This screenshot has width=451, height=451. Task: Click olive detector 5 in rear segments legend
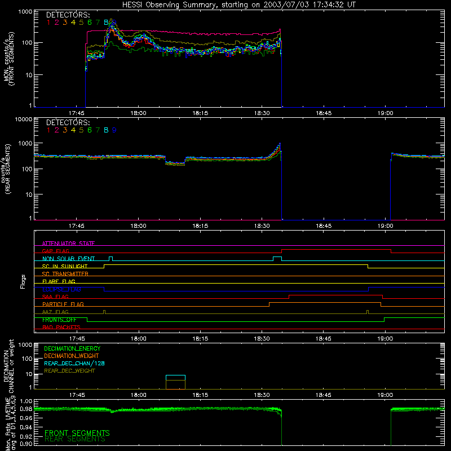(81, 130)
